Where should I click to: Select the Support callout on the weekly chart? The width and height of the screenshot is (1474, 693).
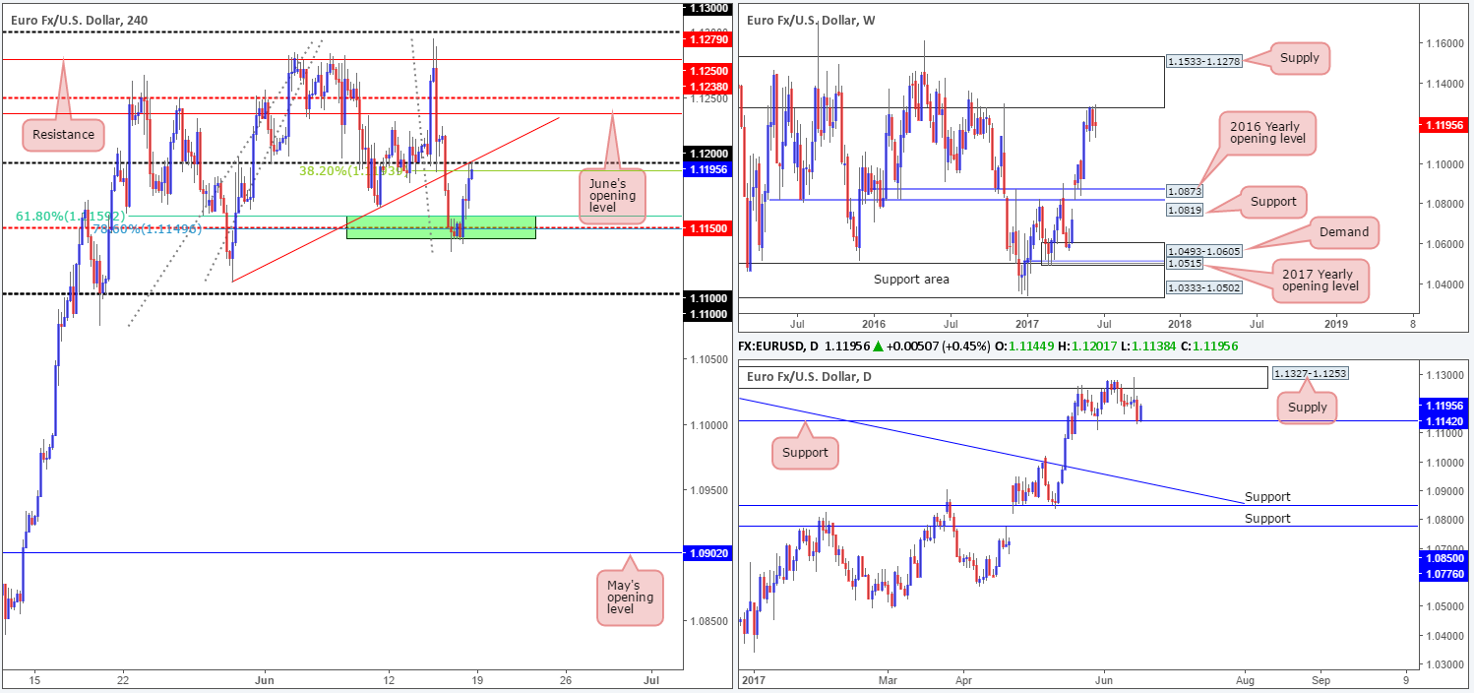click(1275, 202)
